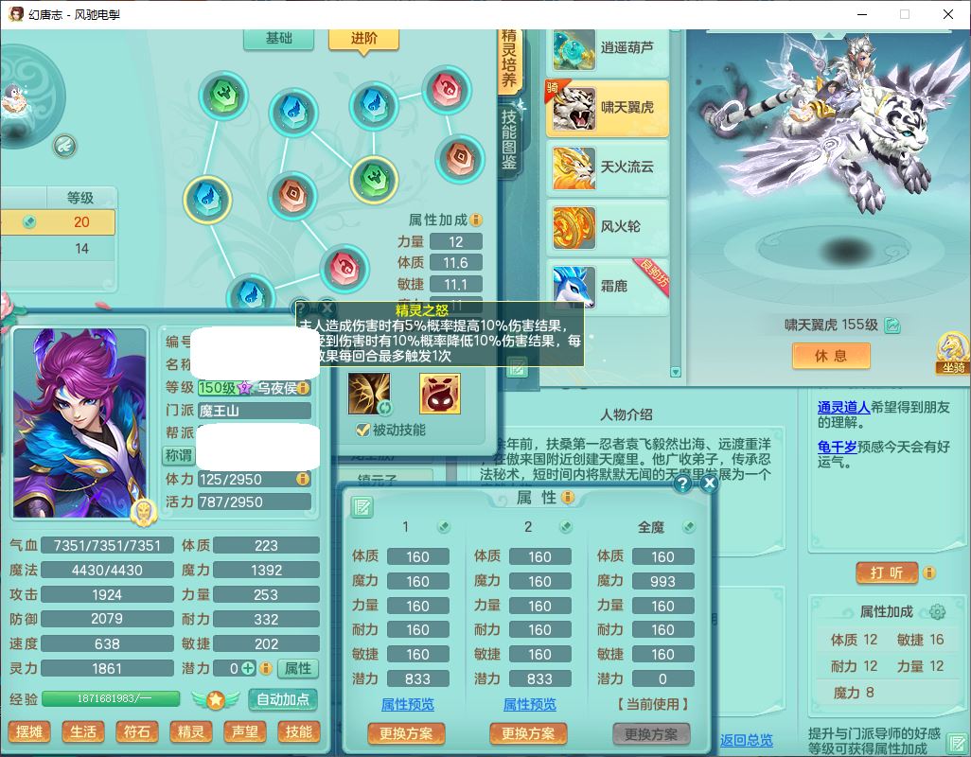Click the info icon beside 属性加成 in spirit panel
971x757 pixels.
click(476, 220)
